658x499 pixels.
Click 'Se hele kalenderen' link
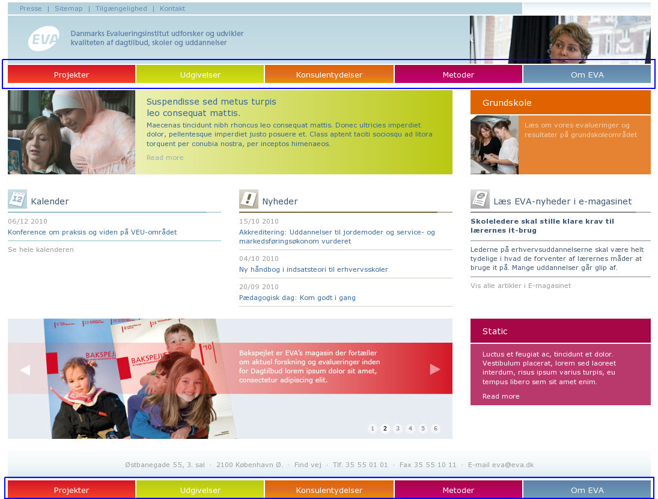(41, 249)
